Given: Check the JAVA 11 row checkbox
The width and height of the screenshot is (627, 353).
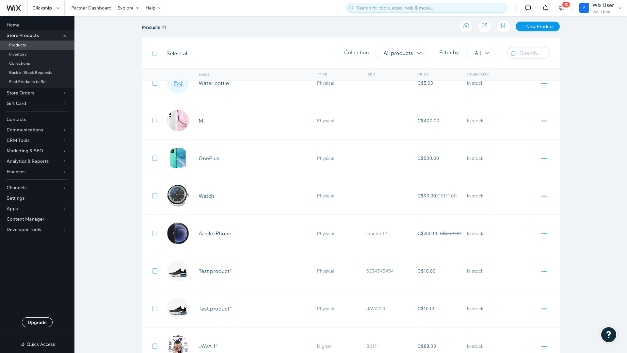Looking at the screenshot, I should [155, 346].
